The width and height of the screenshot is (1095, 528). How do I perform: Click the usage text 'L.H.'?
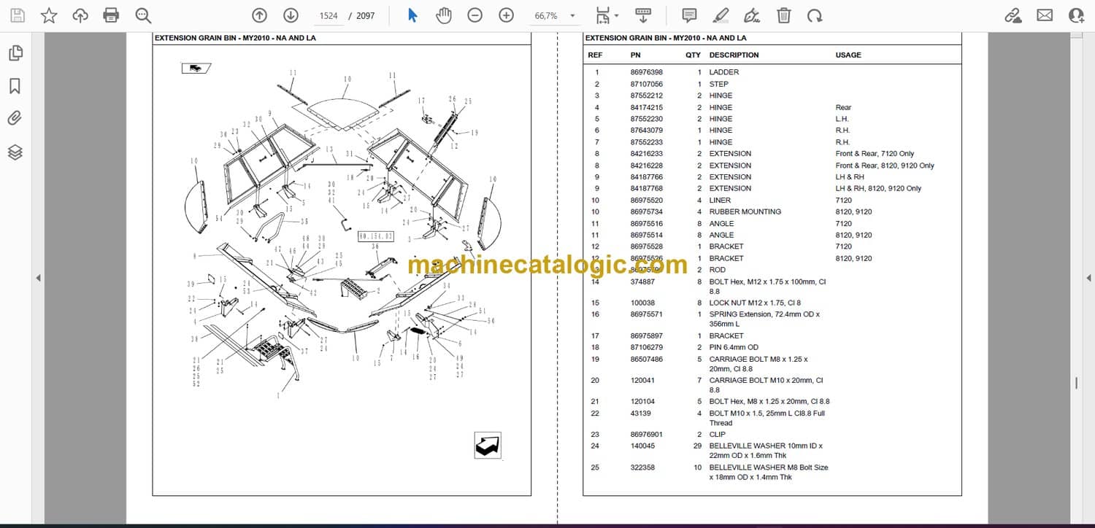pos(842,119)
